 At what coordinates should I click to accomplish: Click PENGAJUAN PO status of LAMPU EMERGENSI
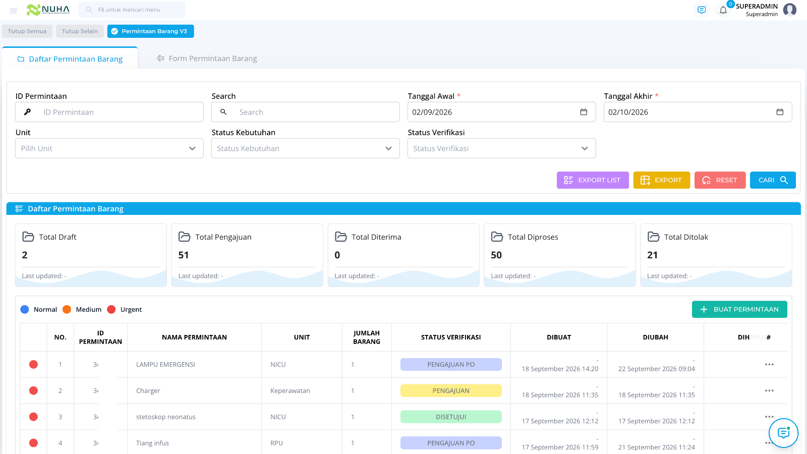451,364
